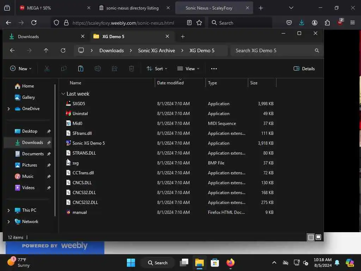Open the See more ellipsis menu
This screenshot has height=271, width=361.
click(214, 68)
